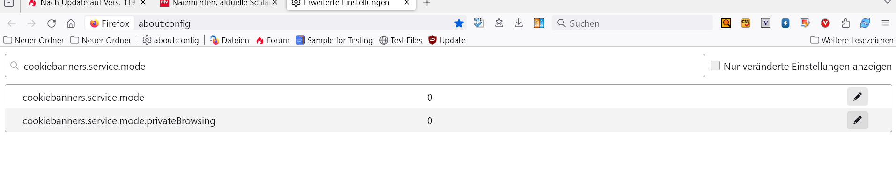The width and height of the screenshot is (896, 195).
Task: Click the W3C validator toolbar icon
Action: 479,23
